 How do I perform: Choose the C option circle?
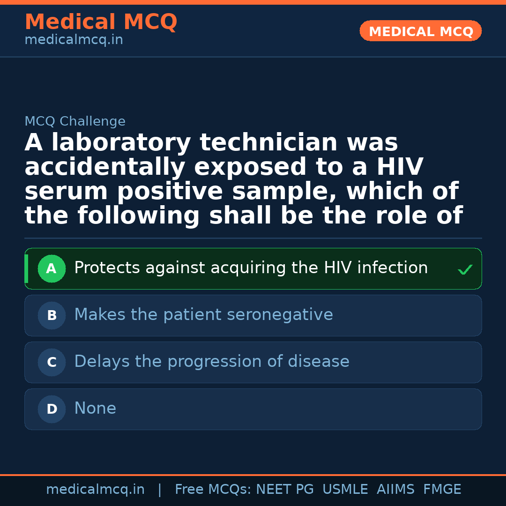pyautogui.click(x=52, y=363)
